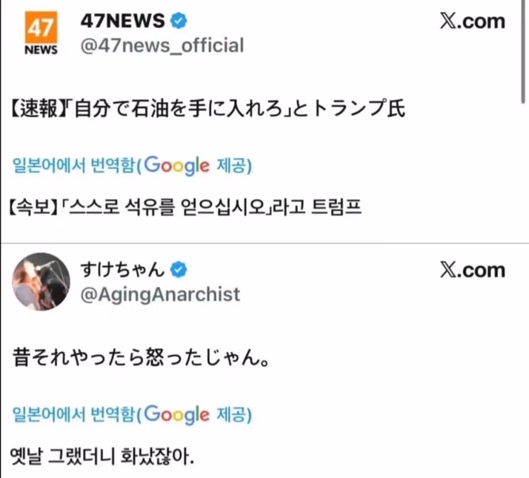The width and height of the screenshot is (529, 478).
Task: Click the Korean translation '옛날 그랬더니 화났잖아'
Action: [102, 456]
